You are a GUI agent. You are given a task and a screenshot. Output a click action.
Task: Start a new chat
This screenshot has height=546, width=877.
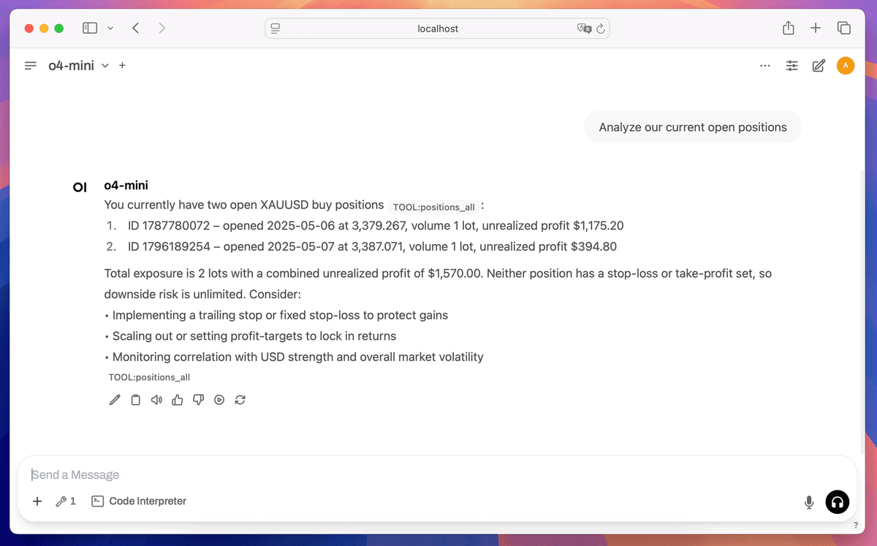click(819, 66)
